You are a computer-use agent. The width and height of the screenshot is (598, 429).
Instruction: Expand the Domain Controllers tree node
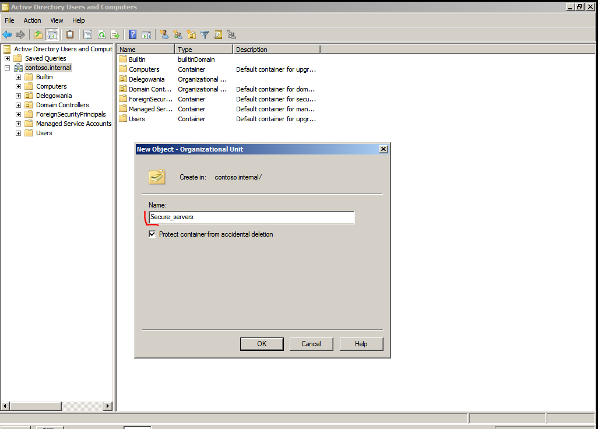18,106
